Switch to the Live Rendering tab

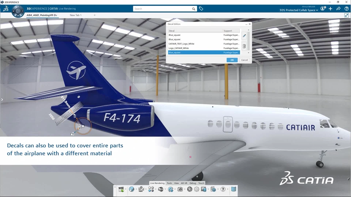coord(157,183)
